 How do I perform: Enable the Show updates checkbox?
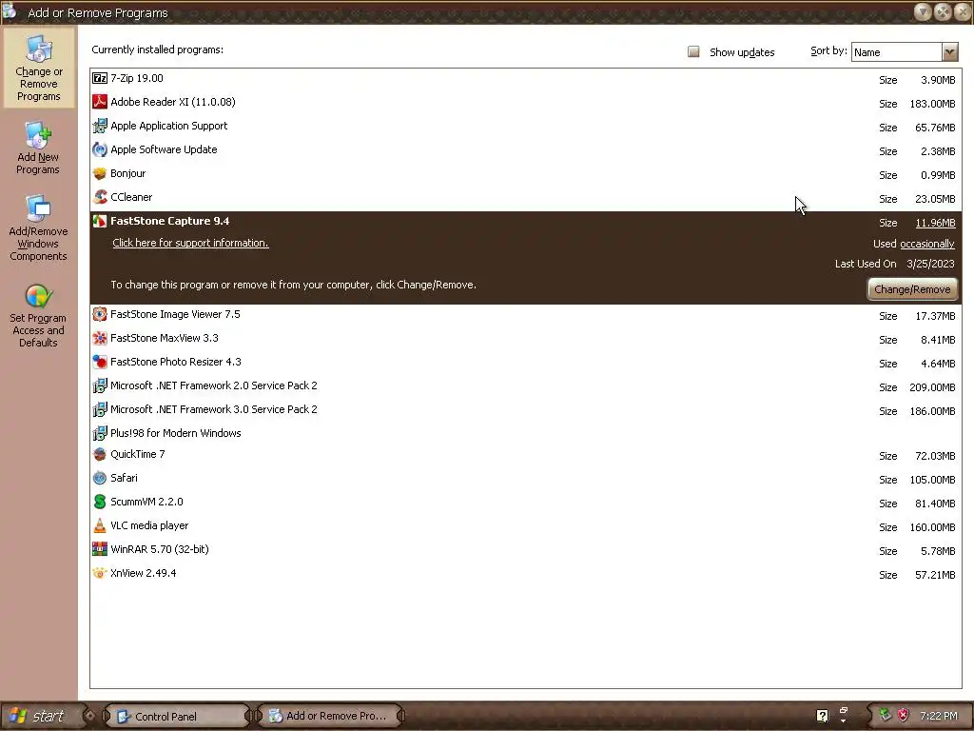point(693,51)
